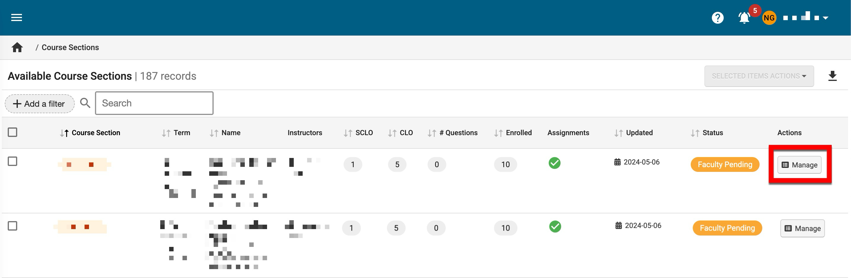Open the hamburger navigation menu
Image resolution: width=851 pixels, height=278 pixels.
[17, 17]
